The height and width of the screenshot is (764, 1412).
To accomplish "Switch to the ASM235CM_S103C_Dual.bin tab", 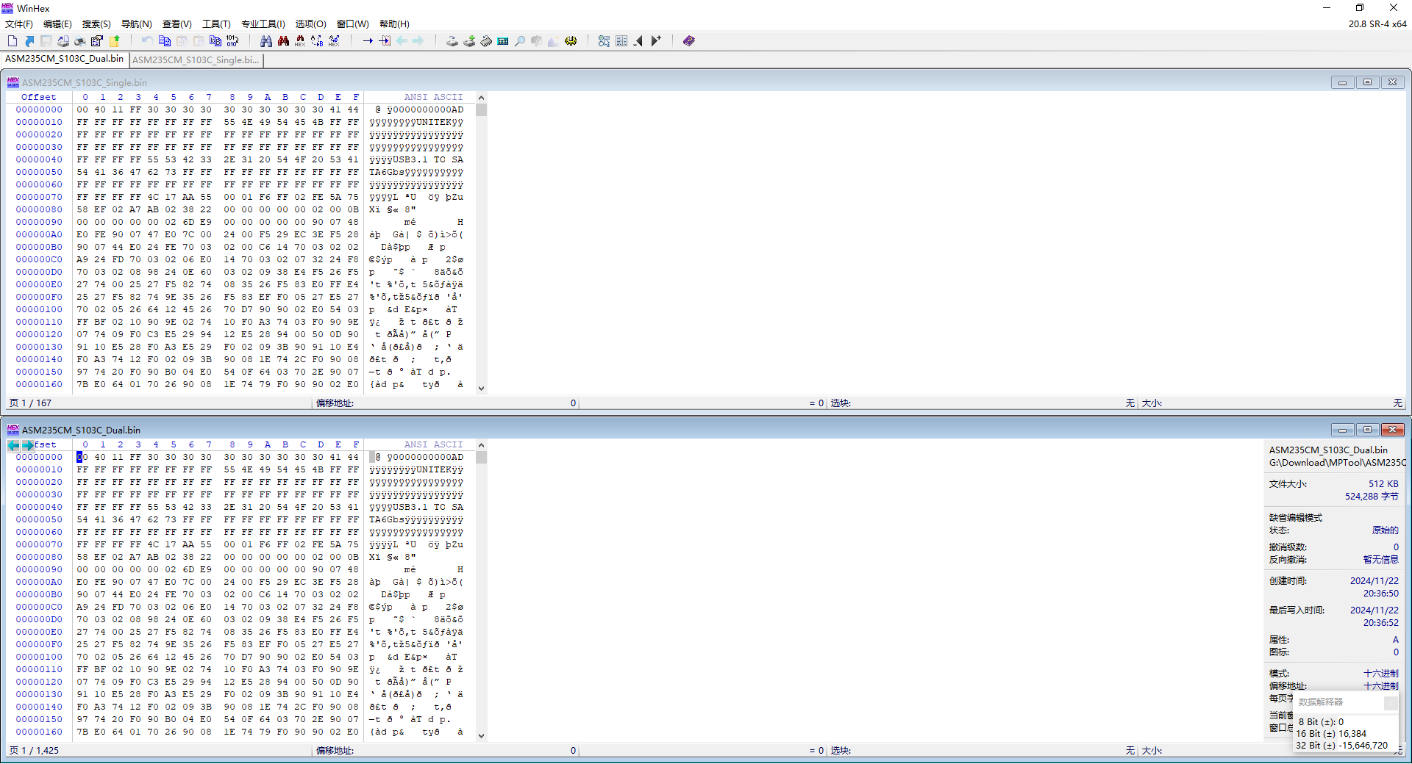I will point(65,59).
